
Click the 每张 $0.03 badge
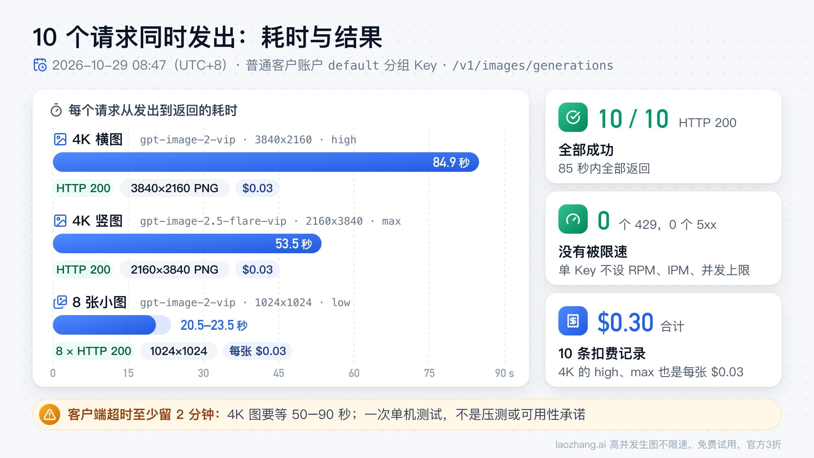258,351
